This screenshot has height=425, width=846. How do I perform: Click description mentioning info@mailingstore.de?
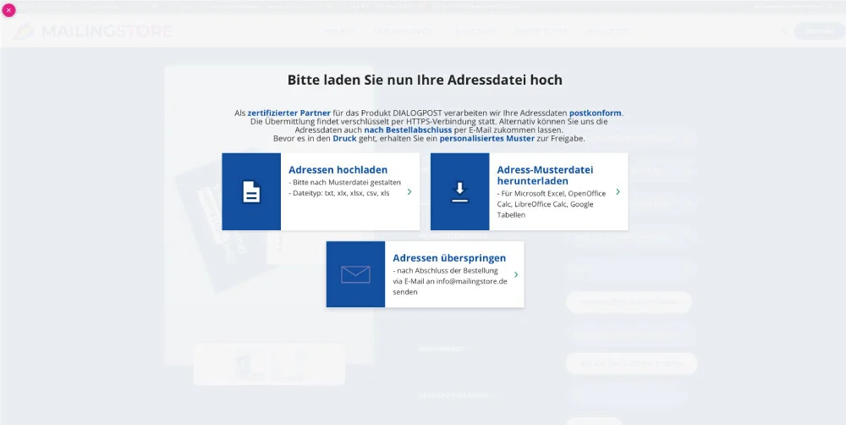click(450, 281)
